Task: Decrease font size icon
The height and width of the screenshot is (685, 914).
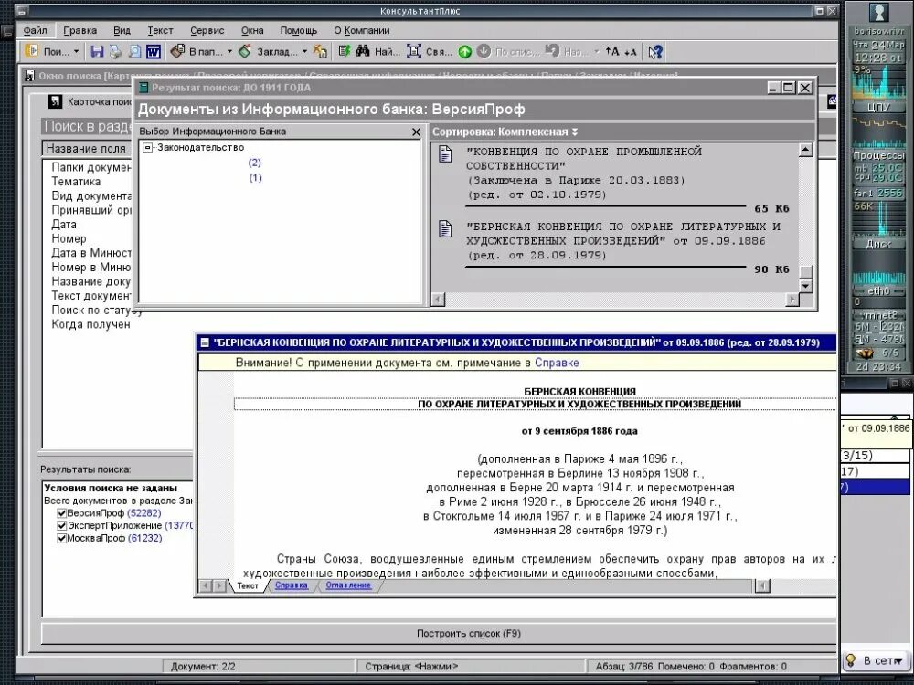Action: (630, 52)
